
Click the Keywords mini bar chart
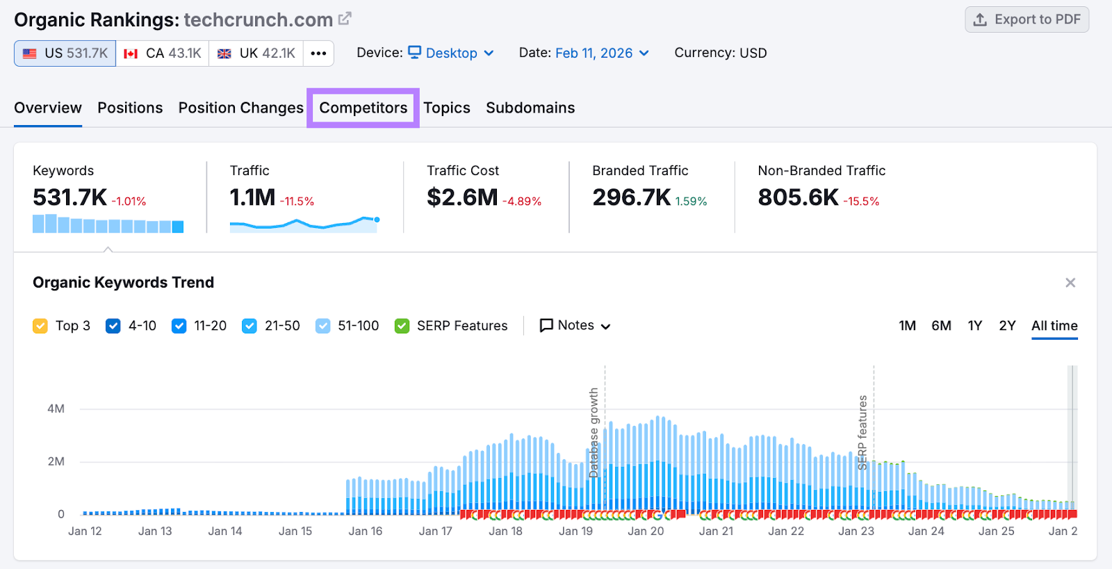click(x=108, y=224)
